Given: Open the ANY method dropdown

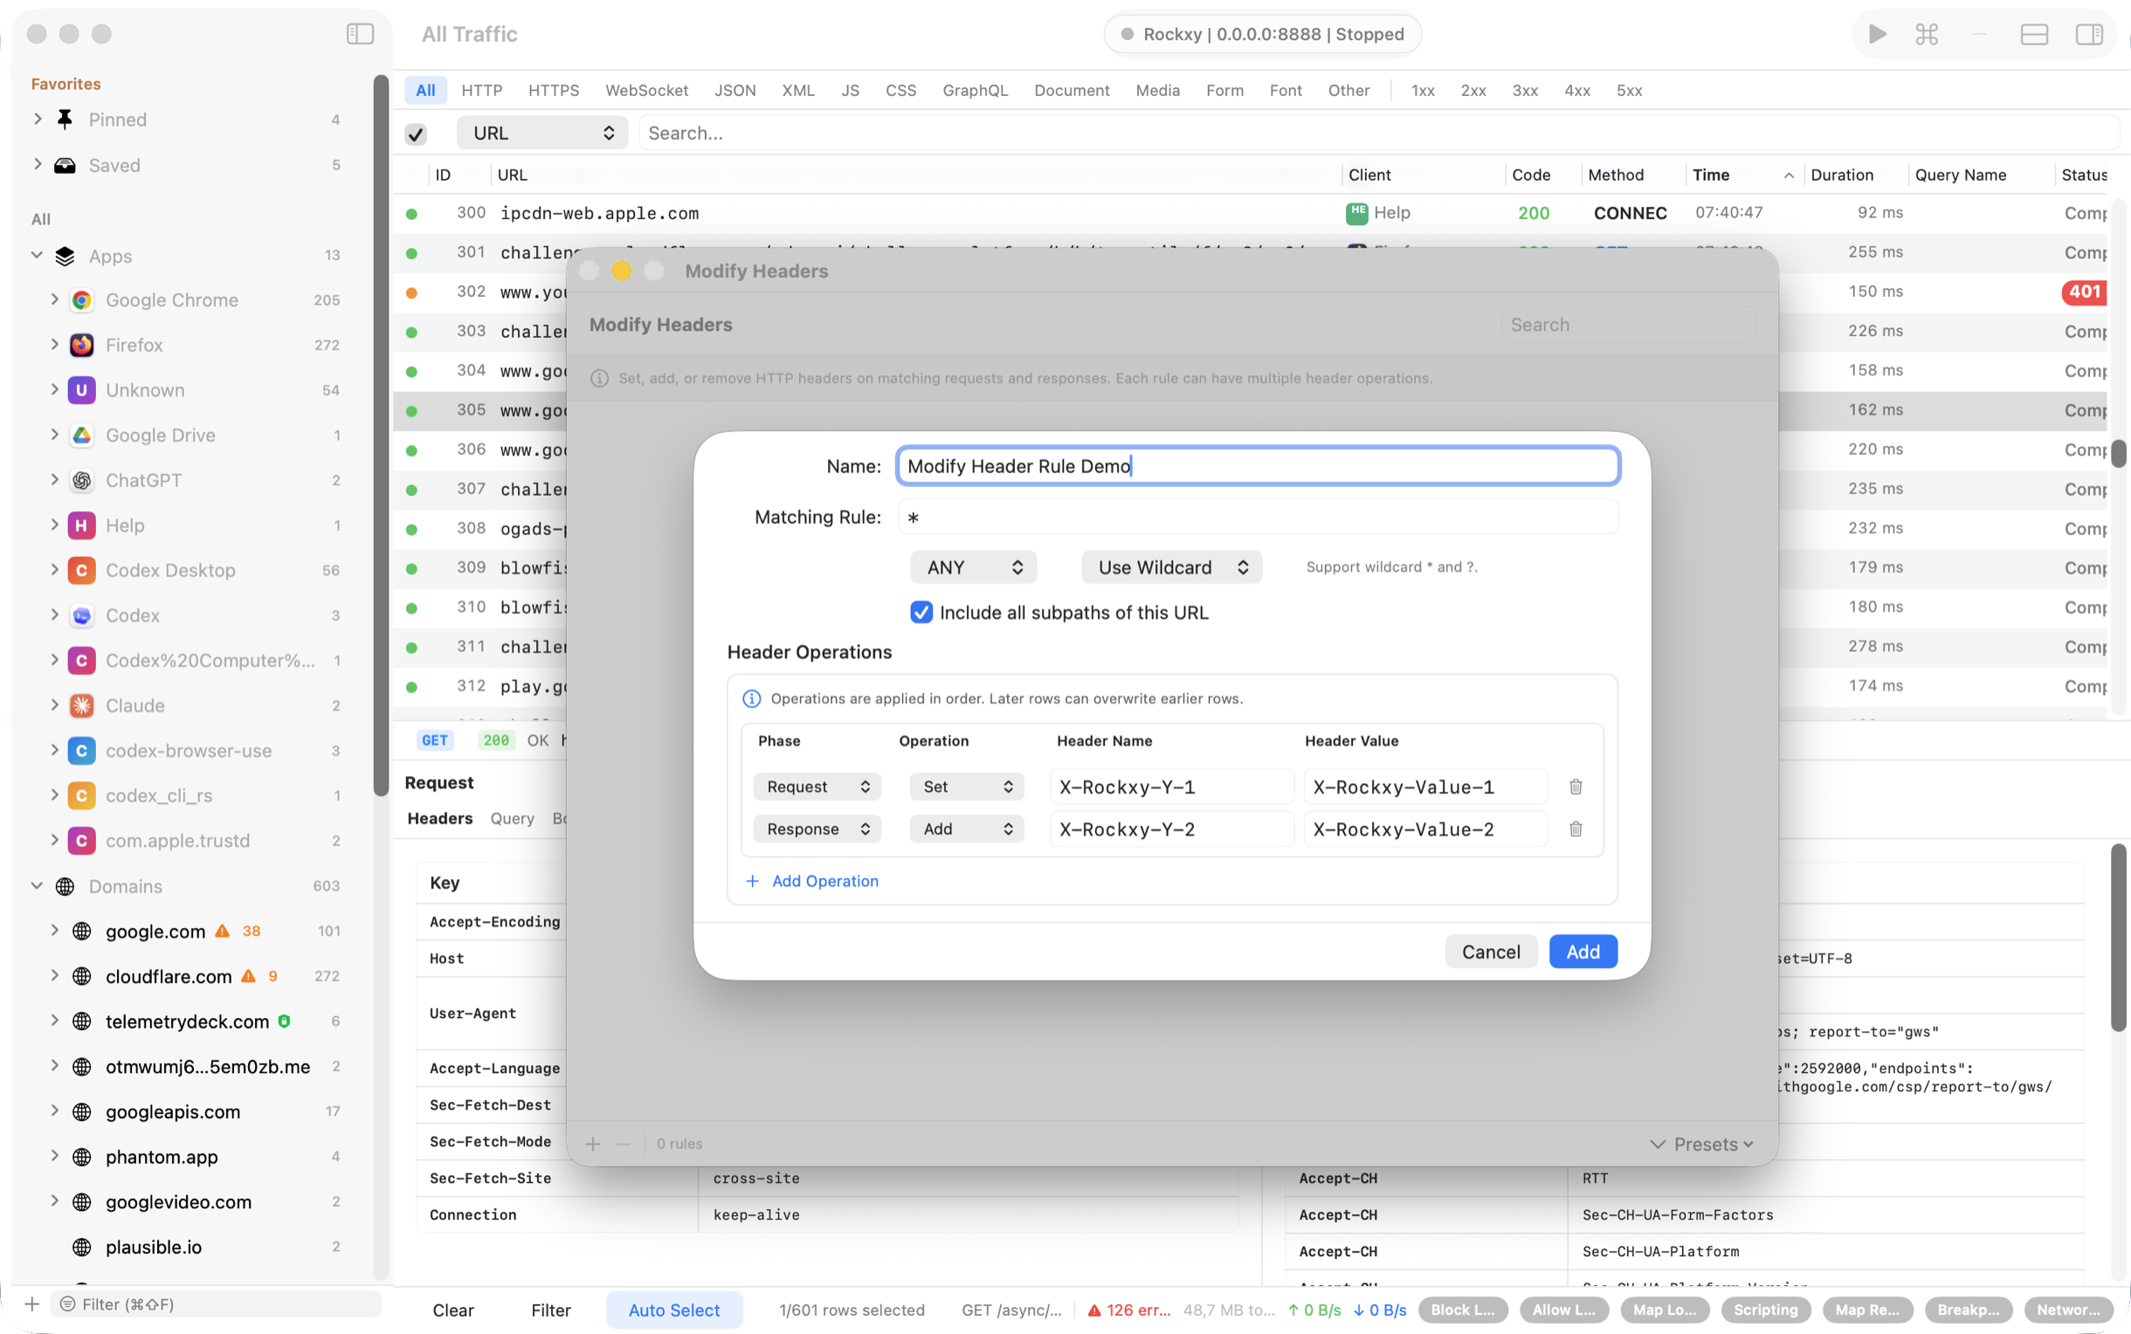Looking at the screenshot, I should [x=973, y=567].
